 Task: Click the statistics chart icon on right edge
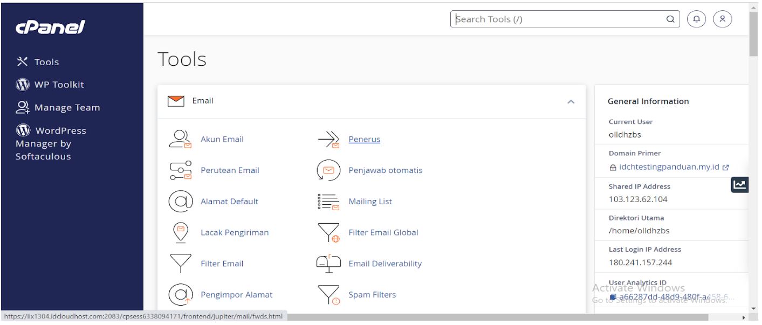(740, 184)
